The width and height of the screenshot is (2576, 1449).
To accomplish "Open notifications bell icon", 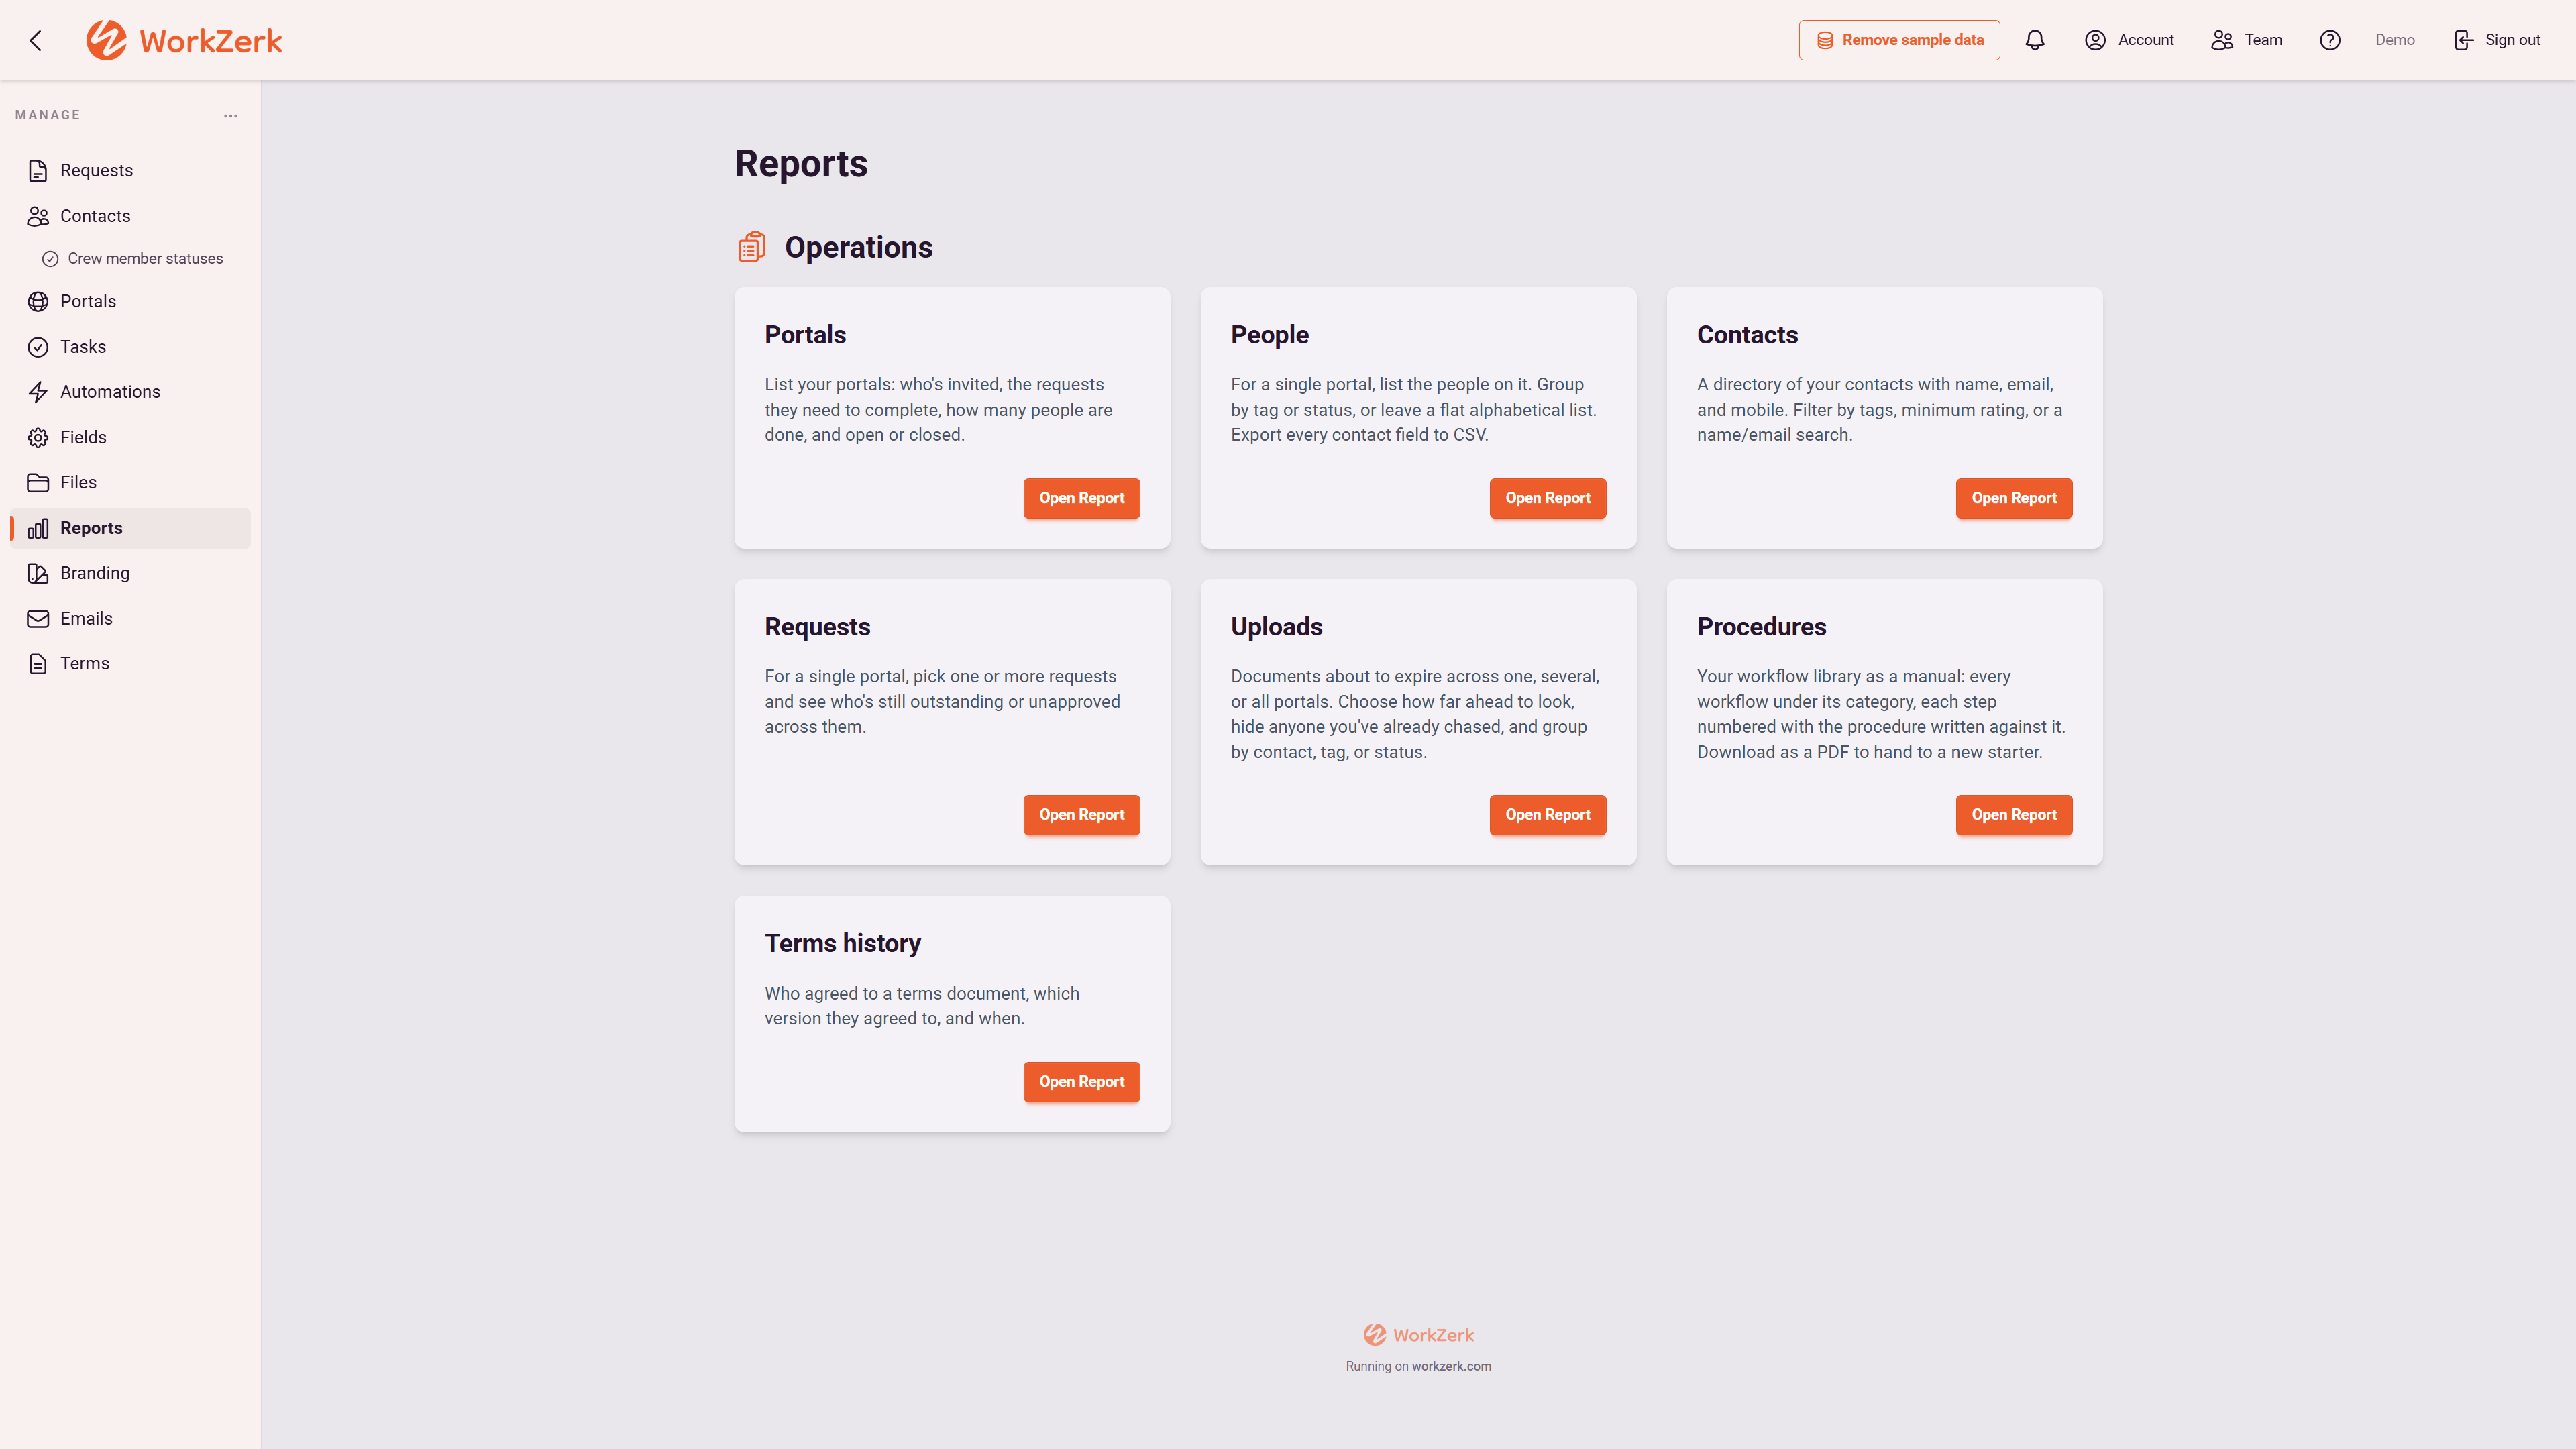I will (x=2035, y=40).
